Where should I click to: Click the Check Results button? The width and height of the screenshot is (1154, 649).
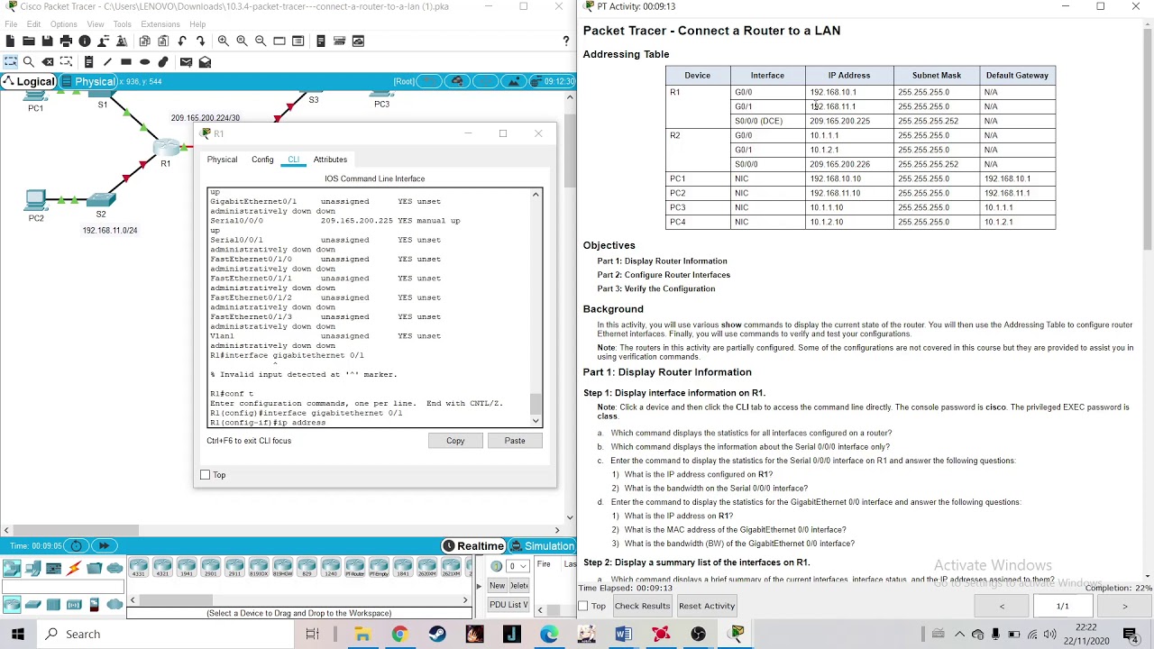click(x=643, y=606)
